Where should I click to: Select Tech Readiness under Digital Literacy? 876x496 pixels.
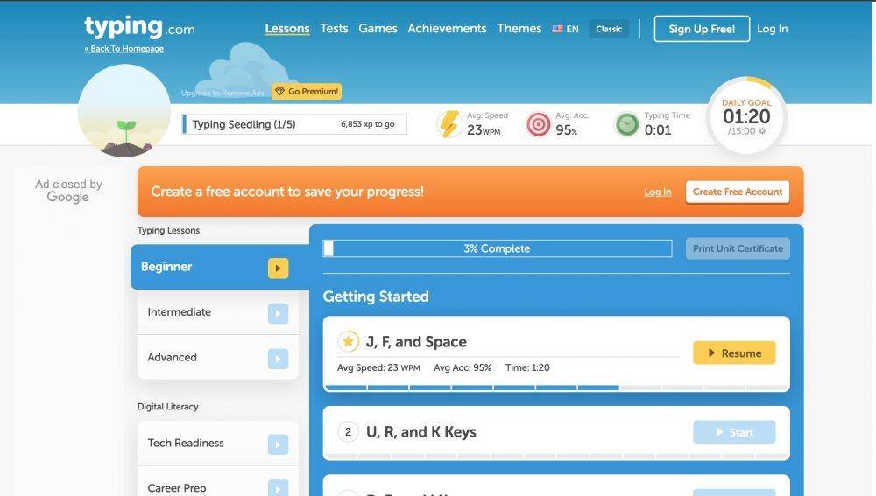218,443
